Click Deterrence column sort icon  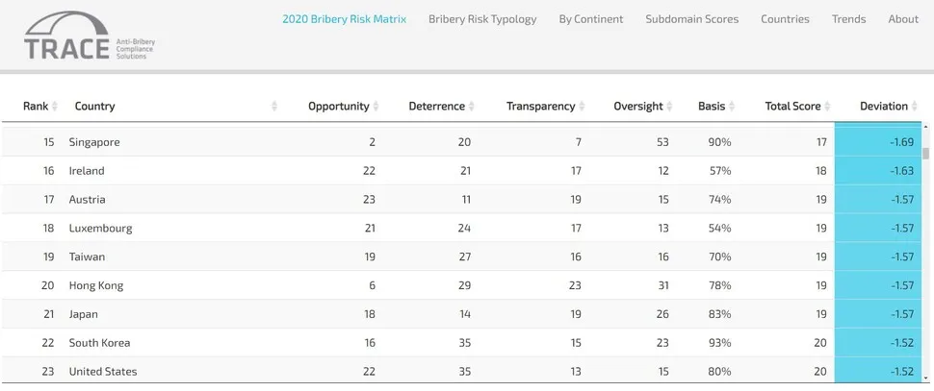click(472, 107)
